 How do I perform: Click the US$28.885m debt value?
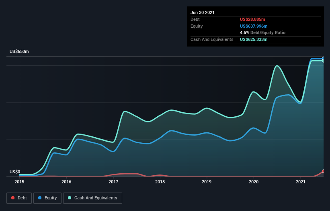[252, 19]
